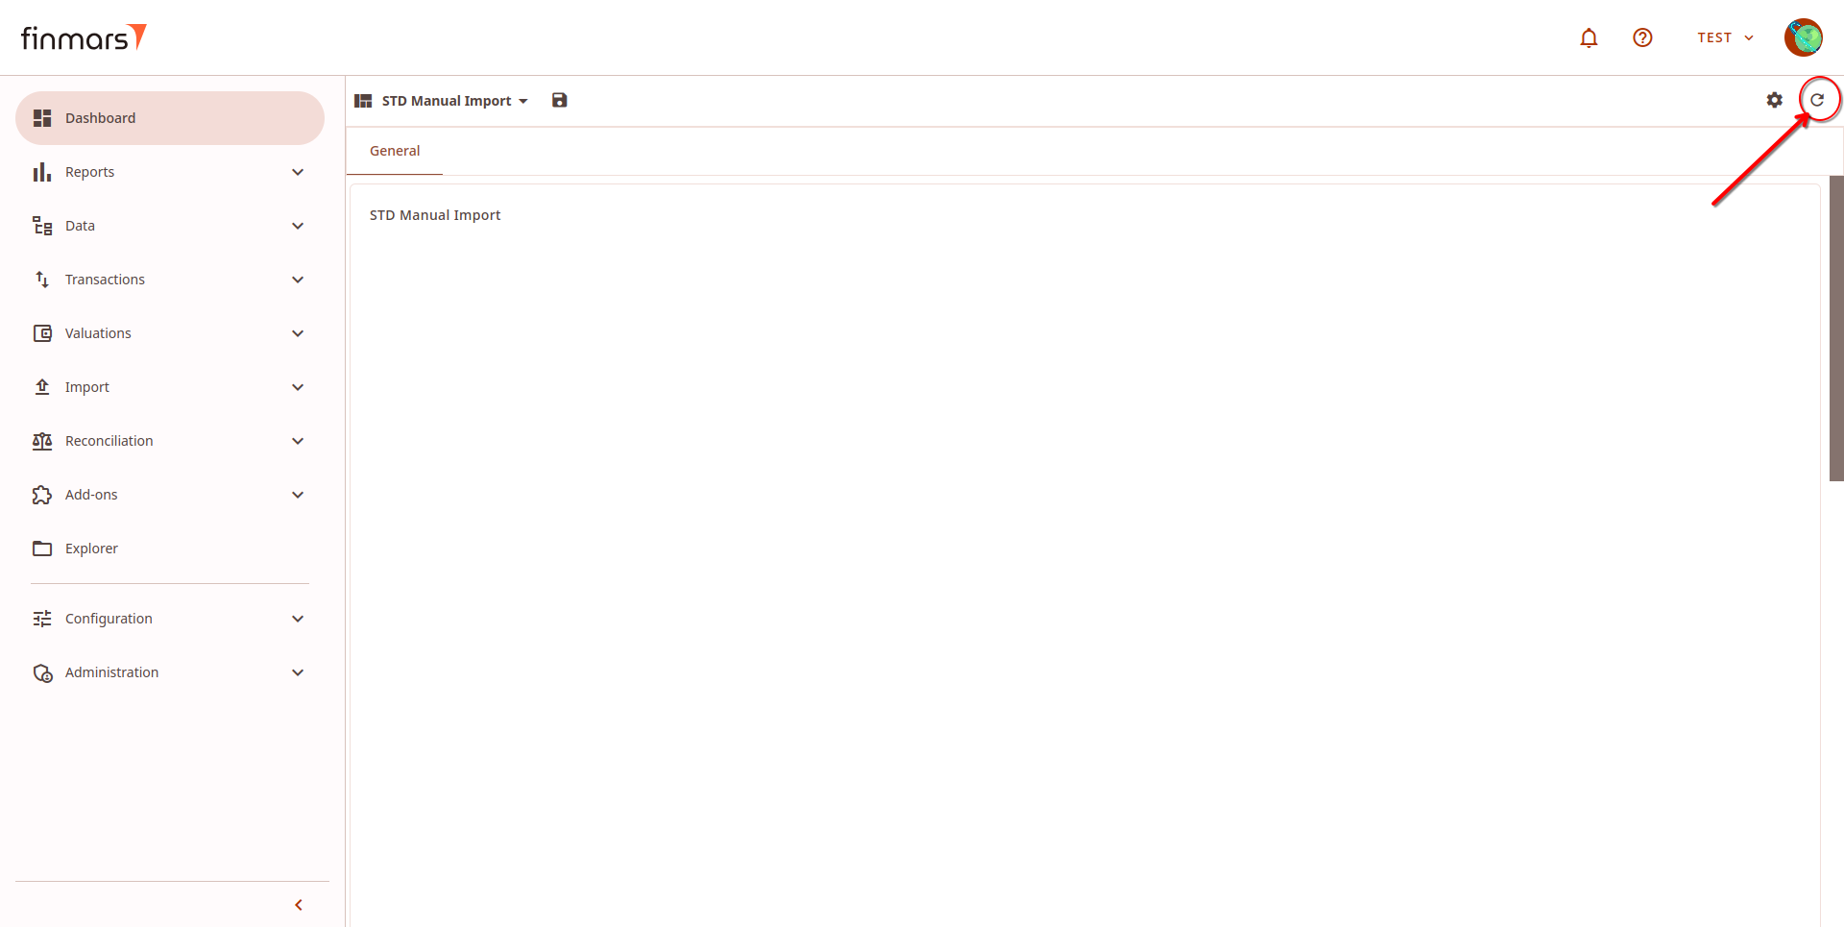
Task: Open the STD Manual Import layout dropdown
Action: 455,101
